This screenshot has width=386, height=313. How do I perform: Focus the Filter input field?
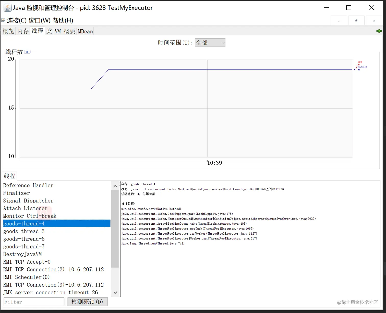(34, 302)
